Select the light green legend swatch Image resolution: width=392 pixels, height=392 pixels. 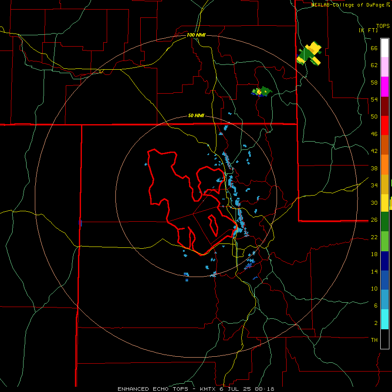(x=385, y=241)
